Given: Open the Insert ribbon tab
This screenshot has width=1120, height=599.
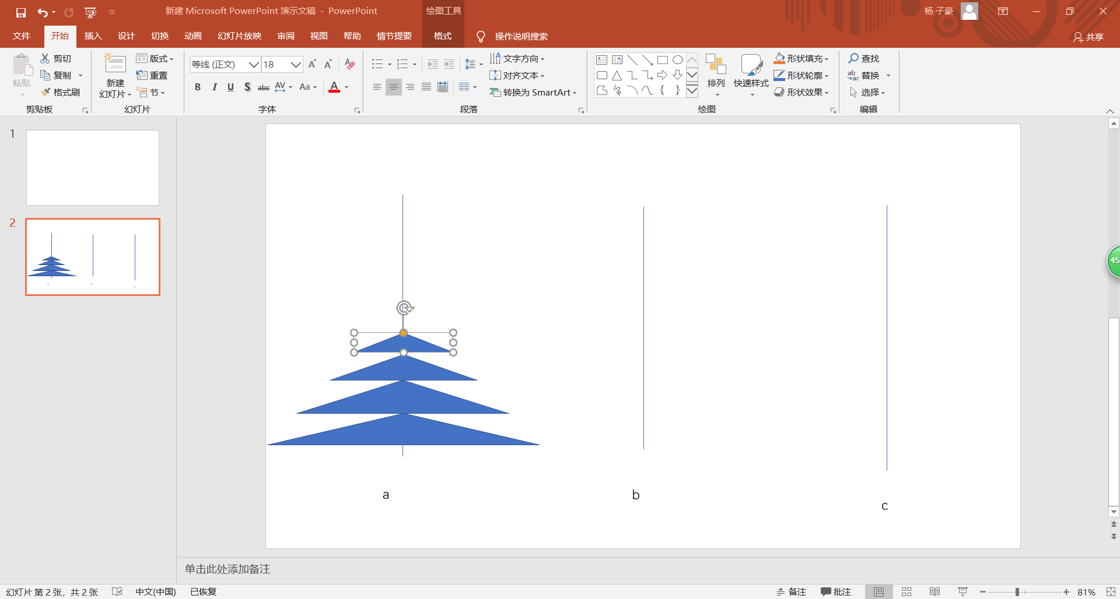Looking at the screenshot, I should (x=93, y=36).
